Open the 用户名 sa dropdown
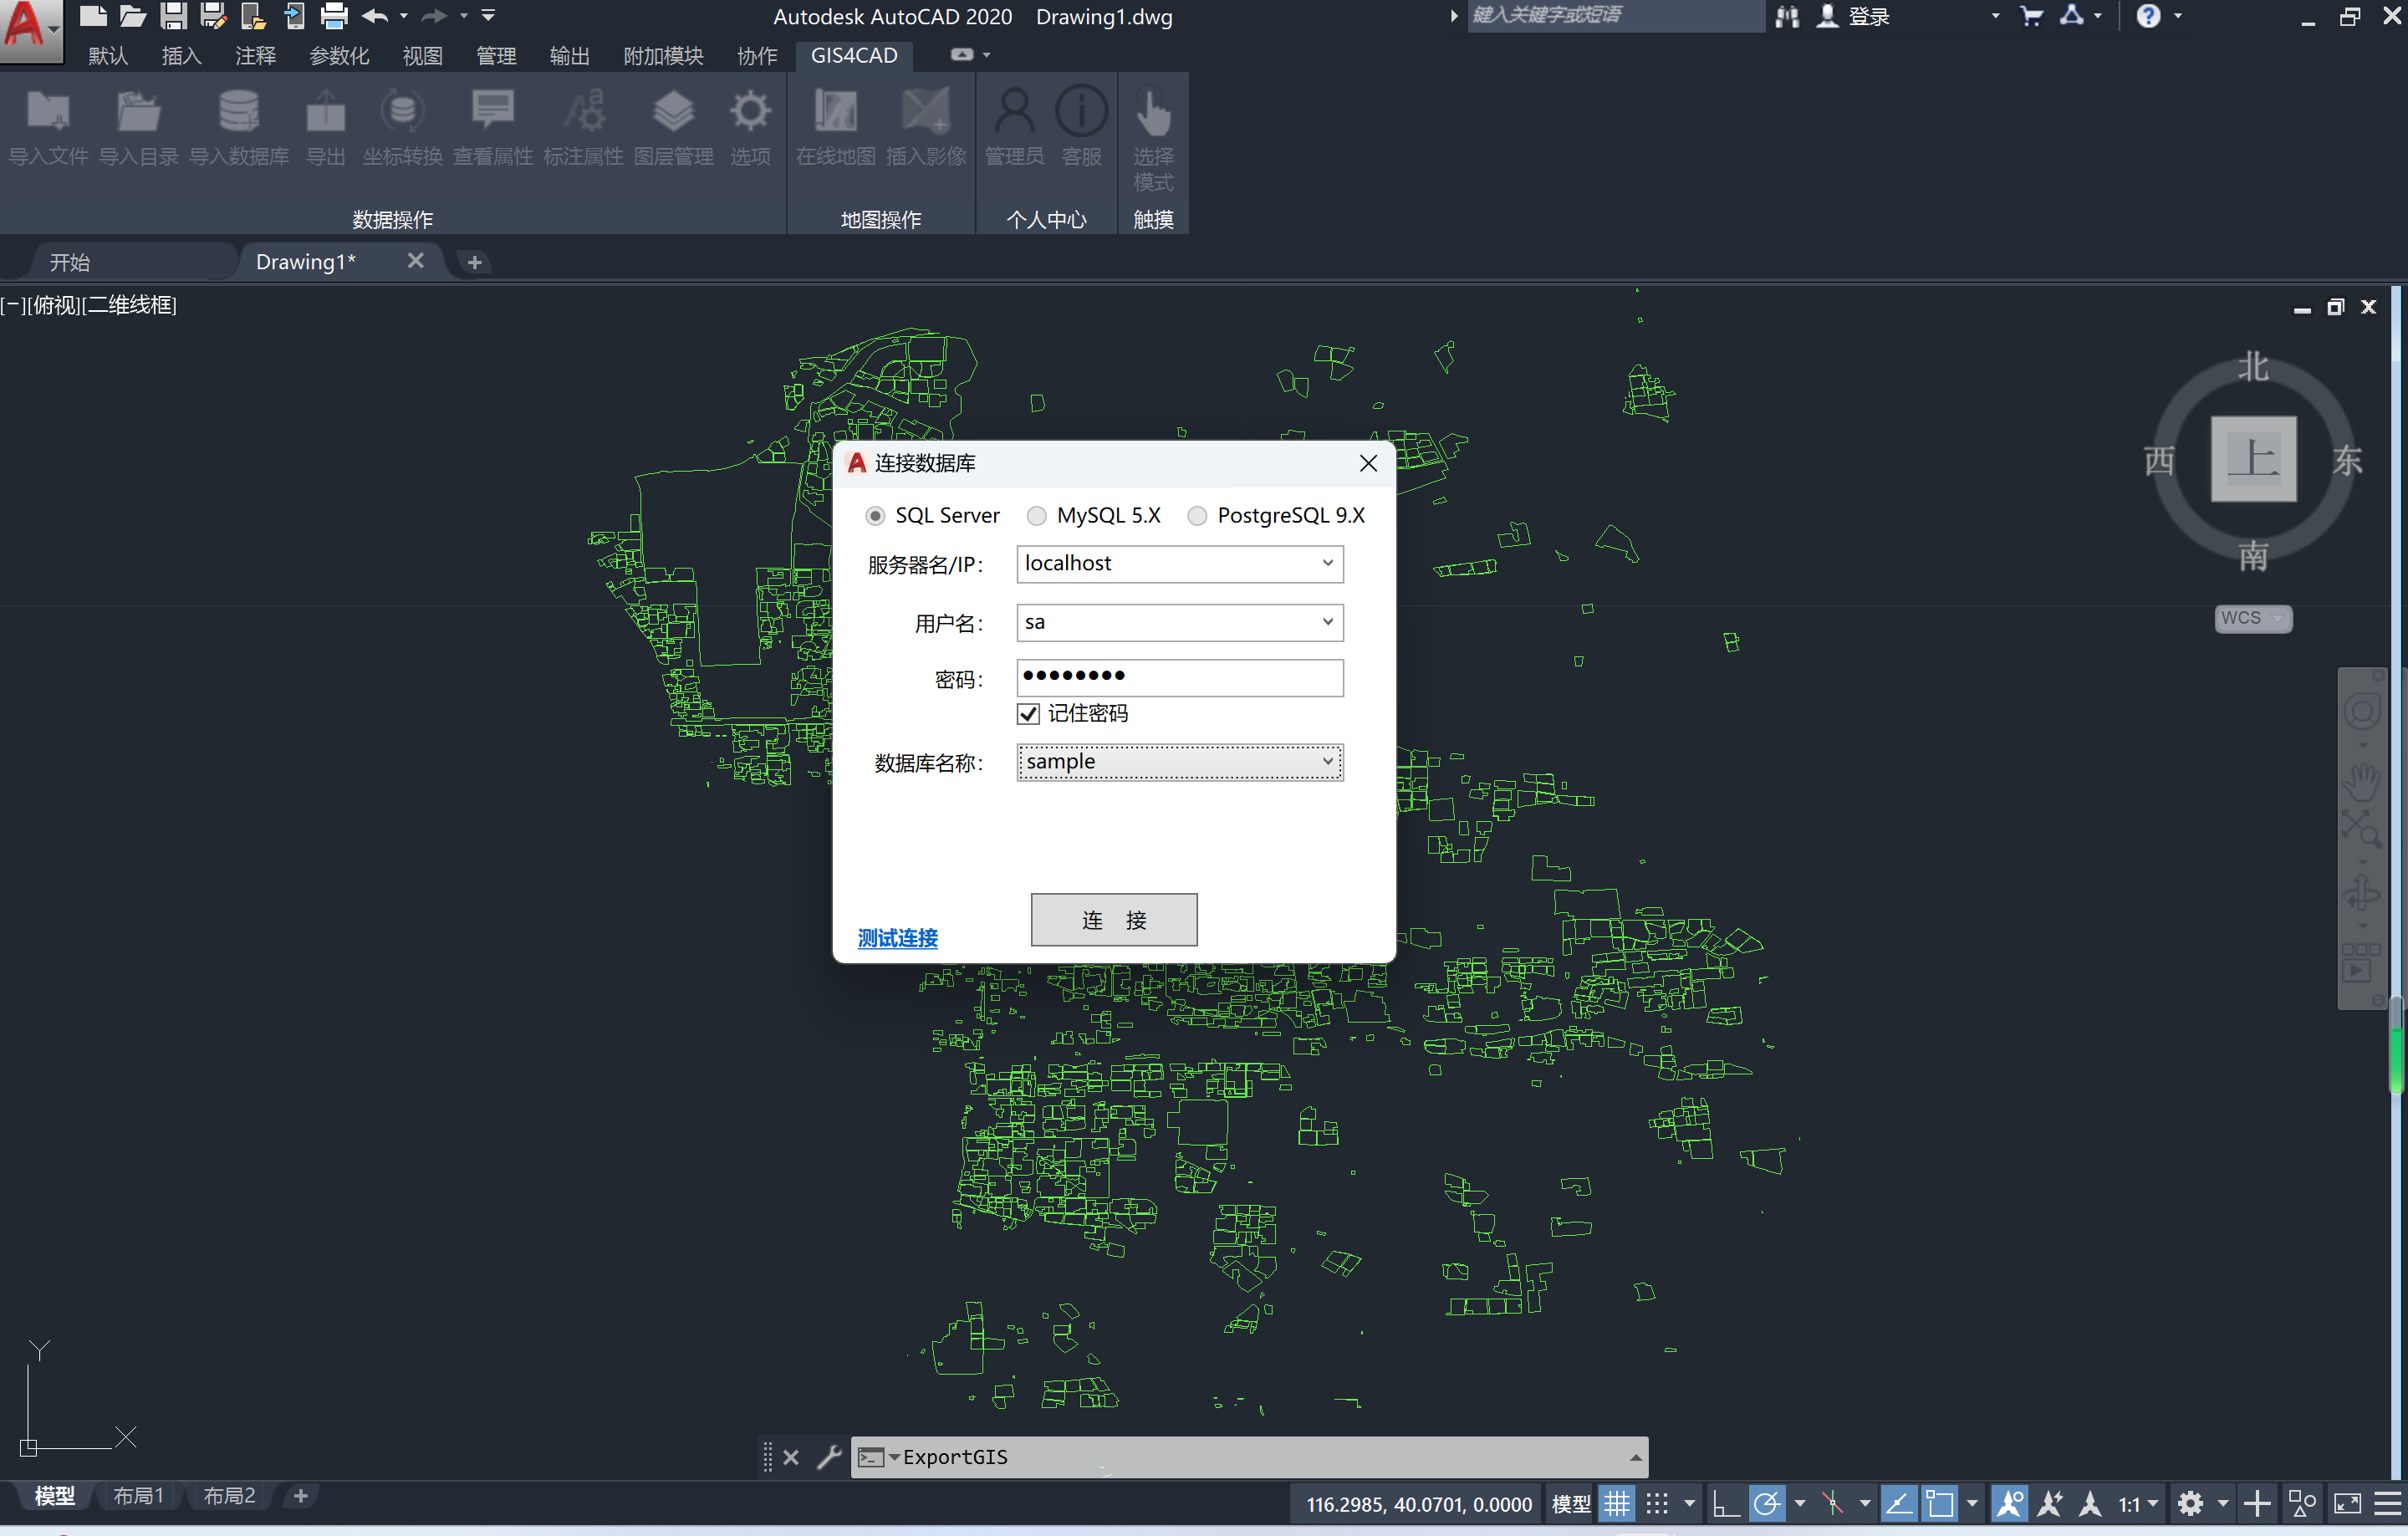 coord(1327,622)
